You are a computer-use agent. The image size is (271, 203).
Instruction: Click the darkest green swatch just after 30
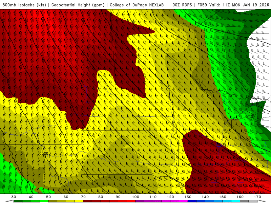pyautogui.click(x=18, y=201)
